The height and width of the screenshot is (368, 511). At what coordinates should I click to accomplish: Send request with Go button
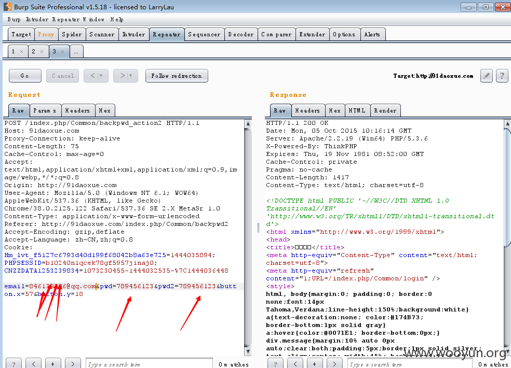pyautogui.click(x=25, y=76)
